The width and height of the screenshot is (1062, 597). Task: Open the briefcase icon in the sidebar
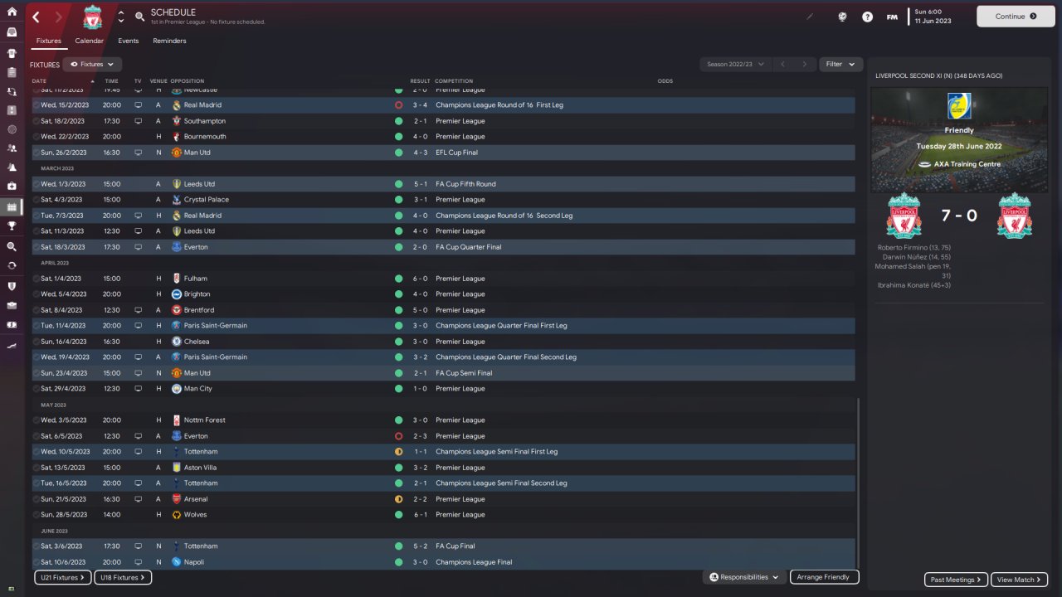(12, 305)
